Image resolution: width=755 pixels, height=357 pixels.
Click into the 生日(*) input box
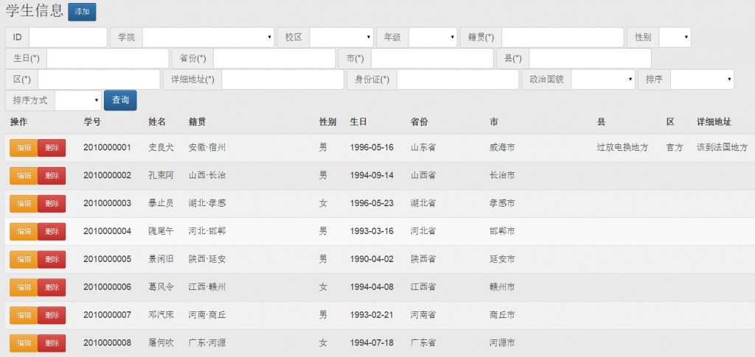coord(108,58)
